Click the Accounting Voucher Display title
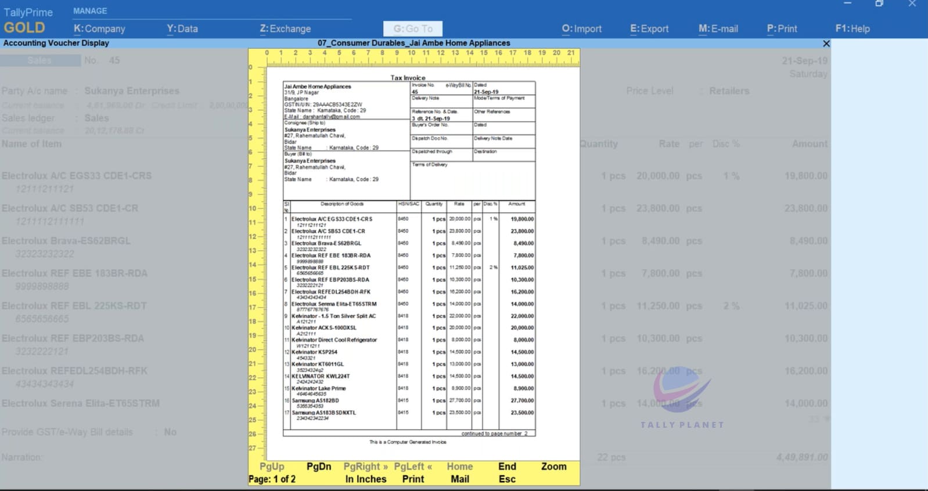This screenshot has width=928, height=491. [56, 43]
